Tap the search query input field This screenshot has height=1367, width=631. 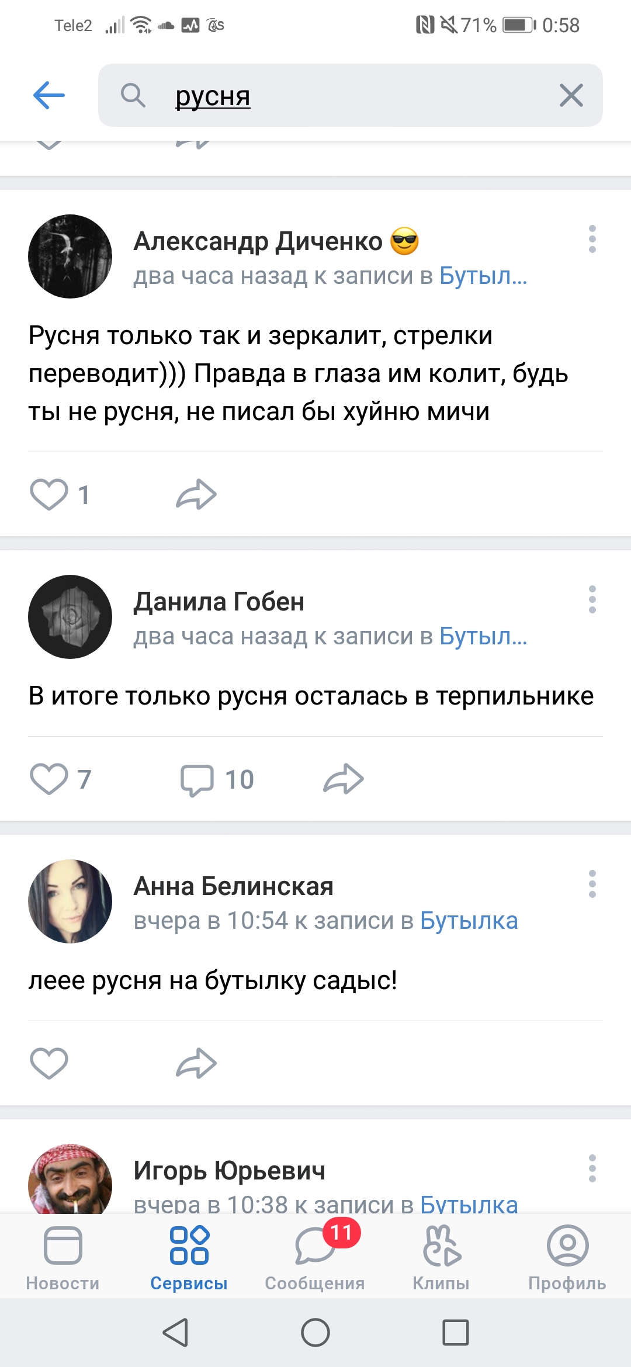click(351, 95)
